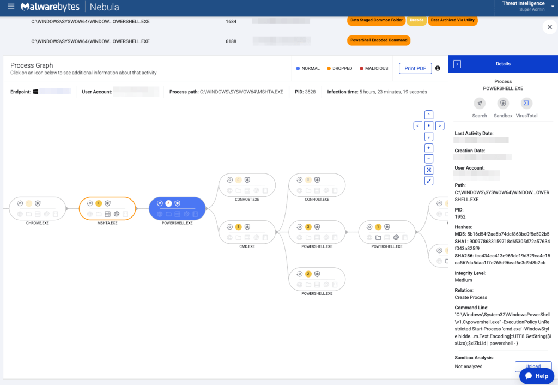Click the Details panel header title
558x385 pixels.
coord(503,64)
